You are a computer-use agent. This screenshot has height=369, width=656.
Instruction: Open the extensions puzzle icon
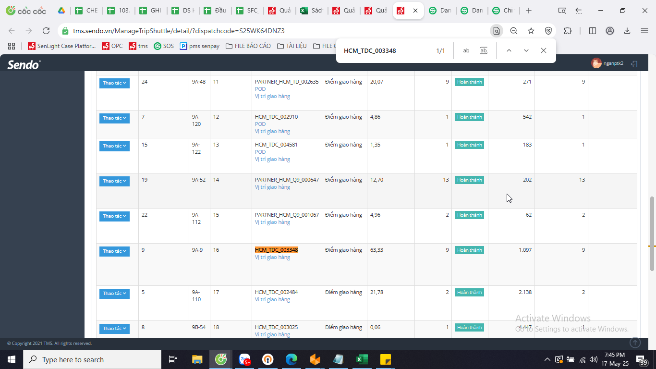point(568,31)
